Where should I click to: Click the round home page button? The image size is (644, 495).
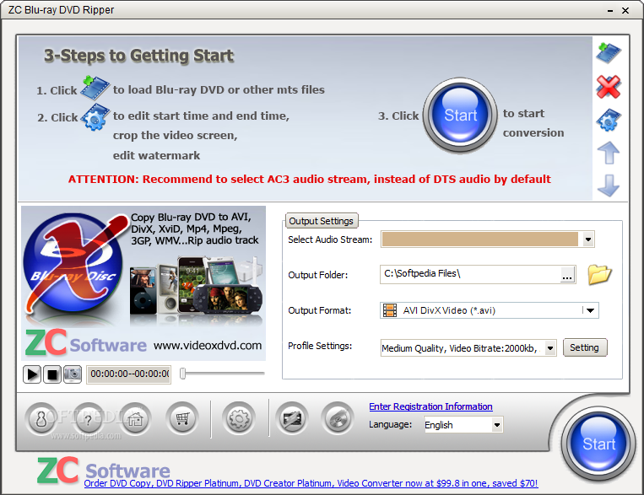[135, 418]
